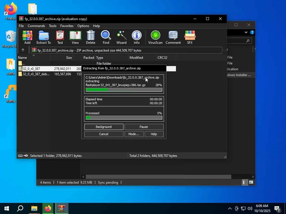Switch to File Explorer in taskbar
The height and width of the screenshot is (214, 286).
[34, 208]
